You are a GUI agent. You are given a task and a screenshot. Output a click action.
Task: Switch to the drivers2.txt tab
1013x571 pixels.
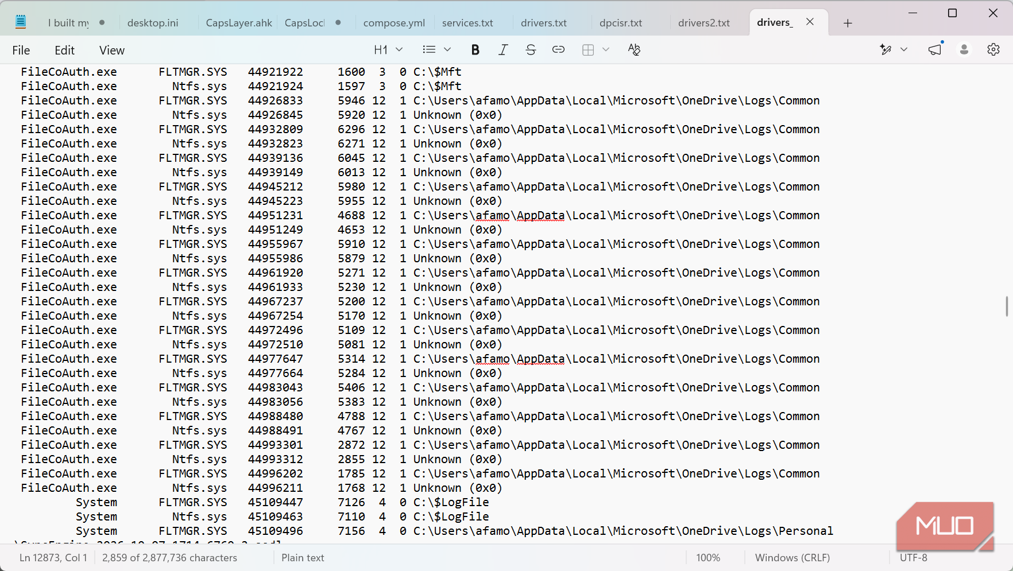pyautogui.click(x=704, y=23)
